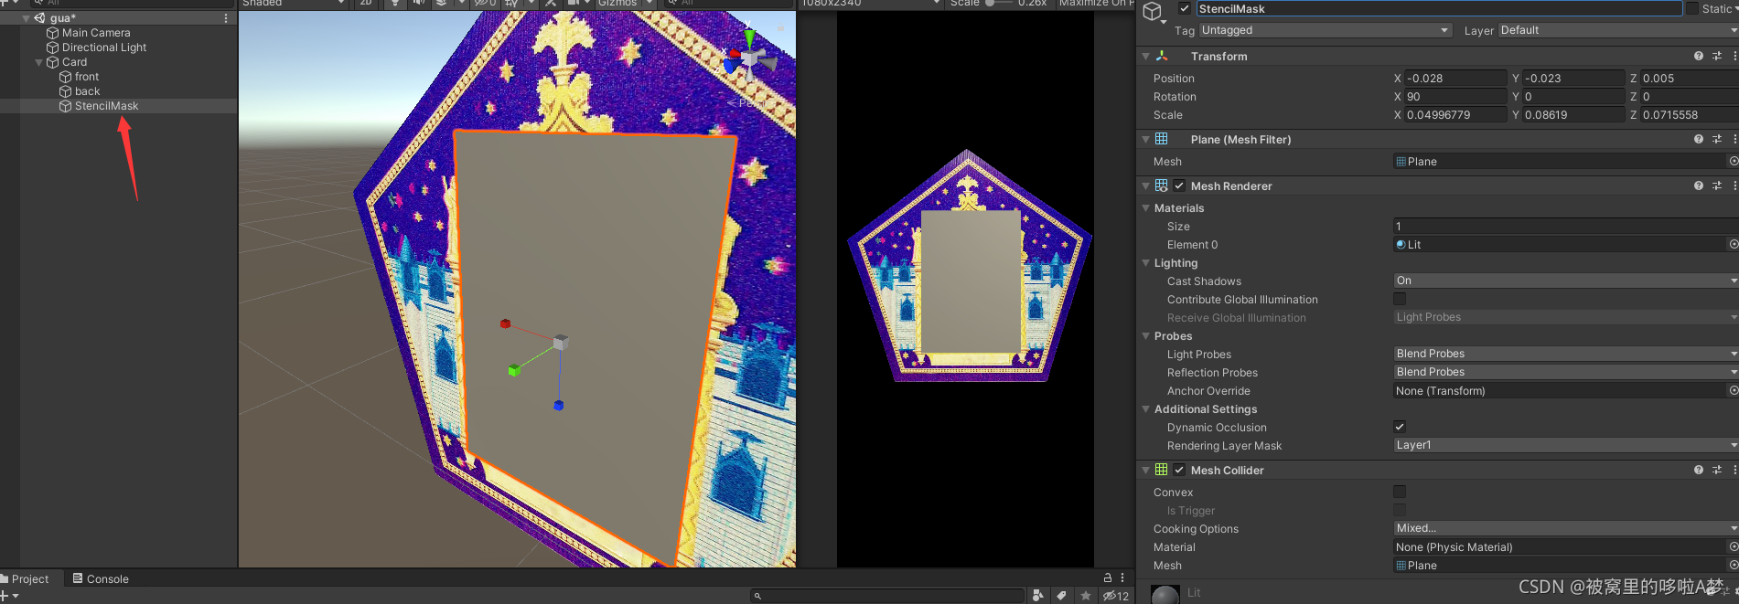Open the Rendering Layer Mask dropdown
The image size is (1739, 604).
[x=1565, y=445]
